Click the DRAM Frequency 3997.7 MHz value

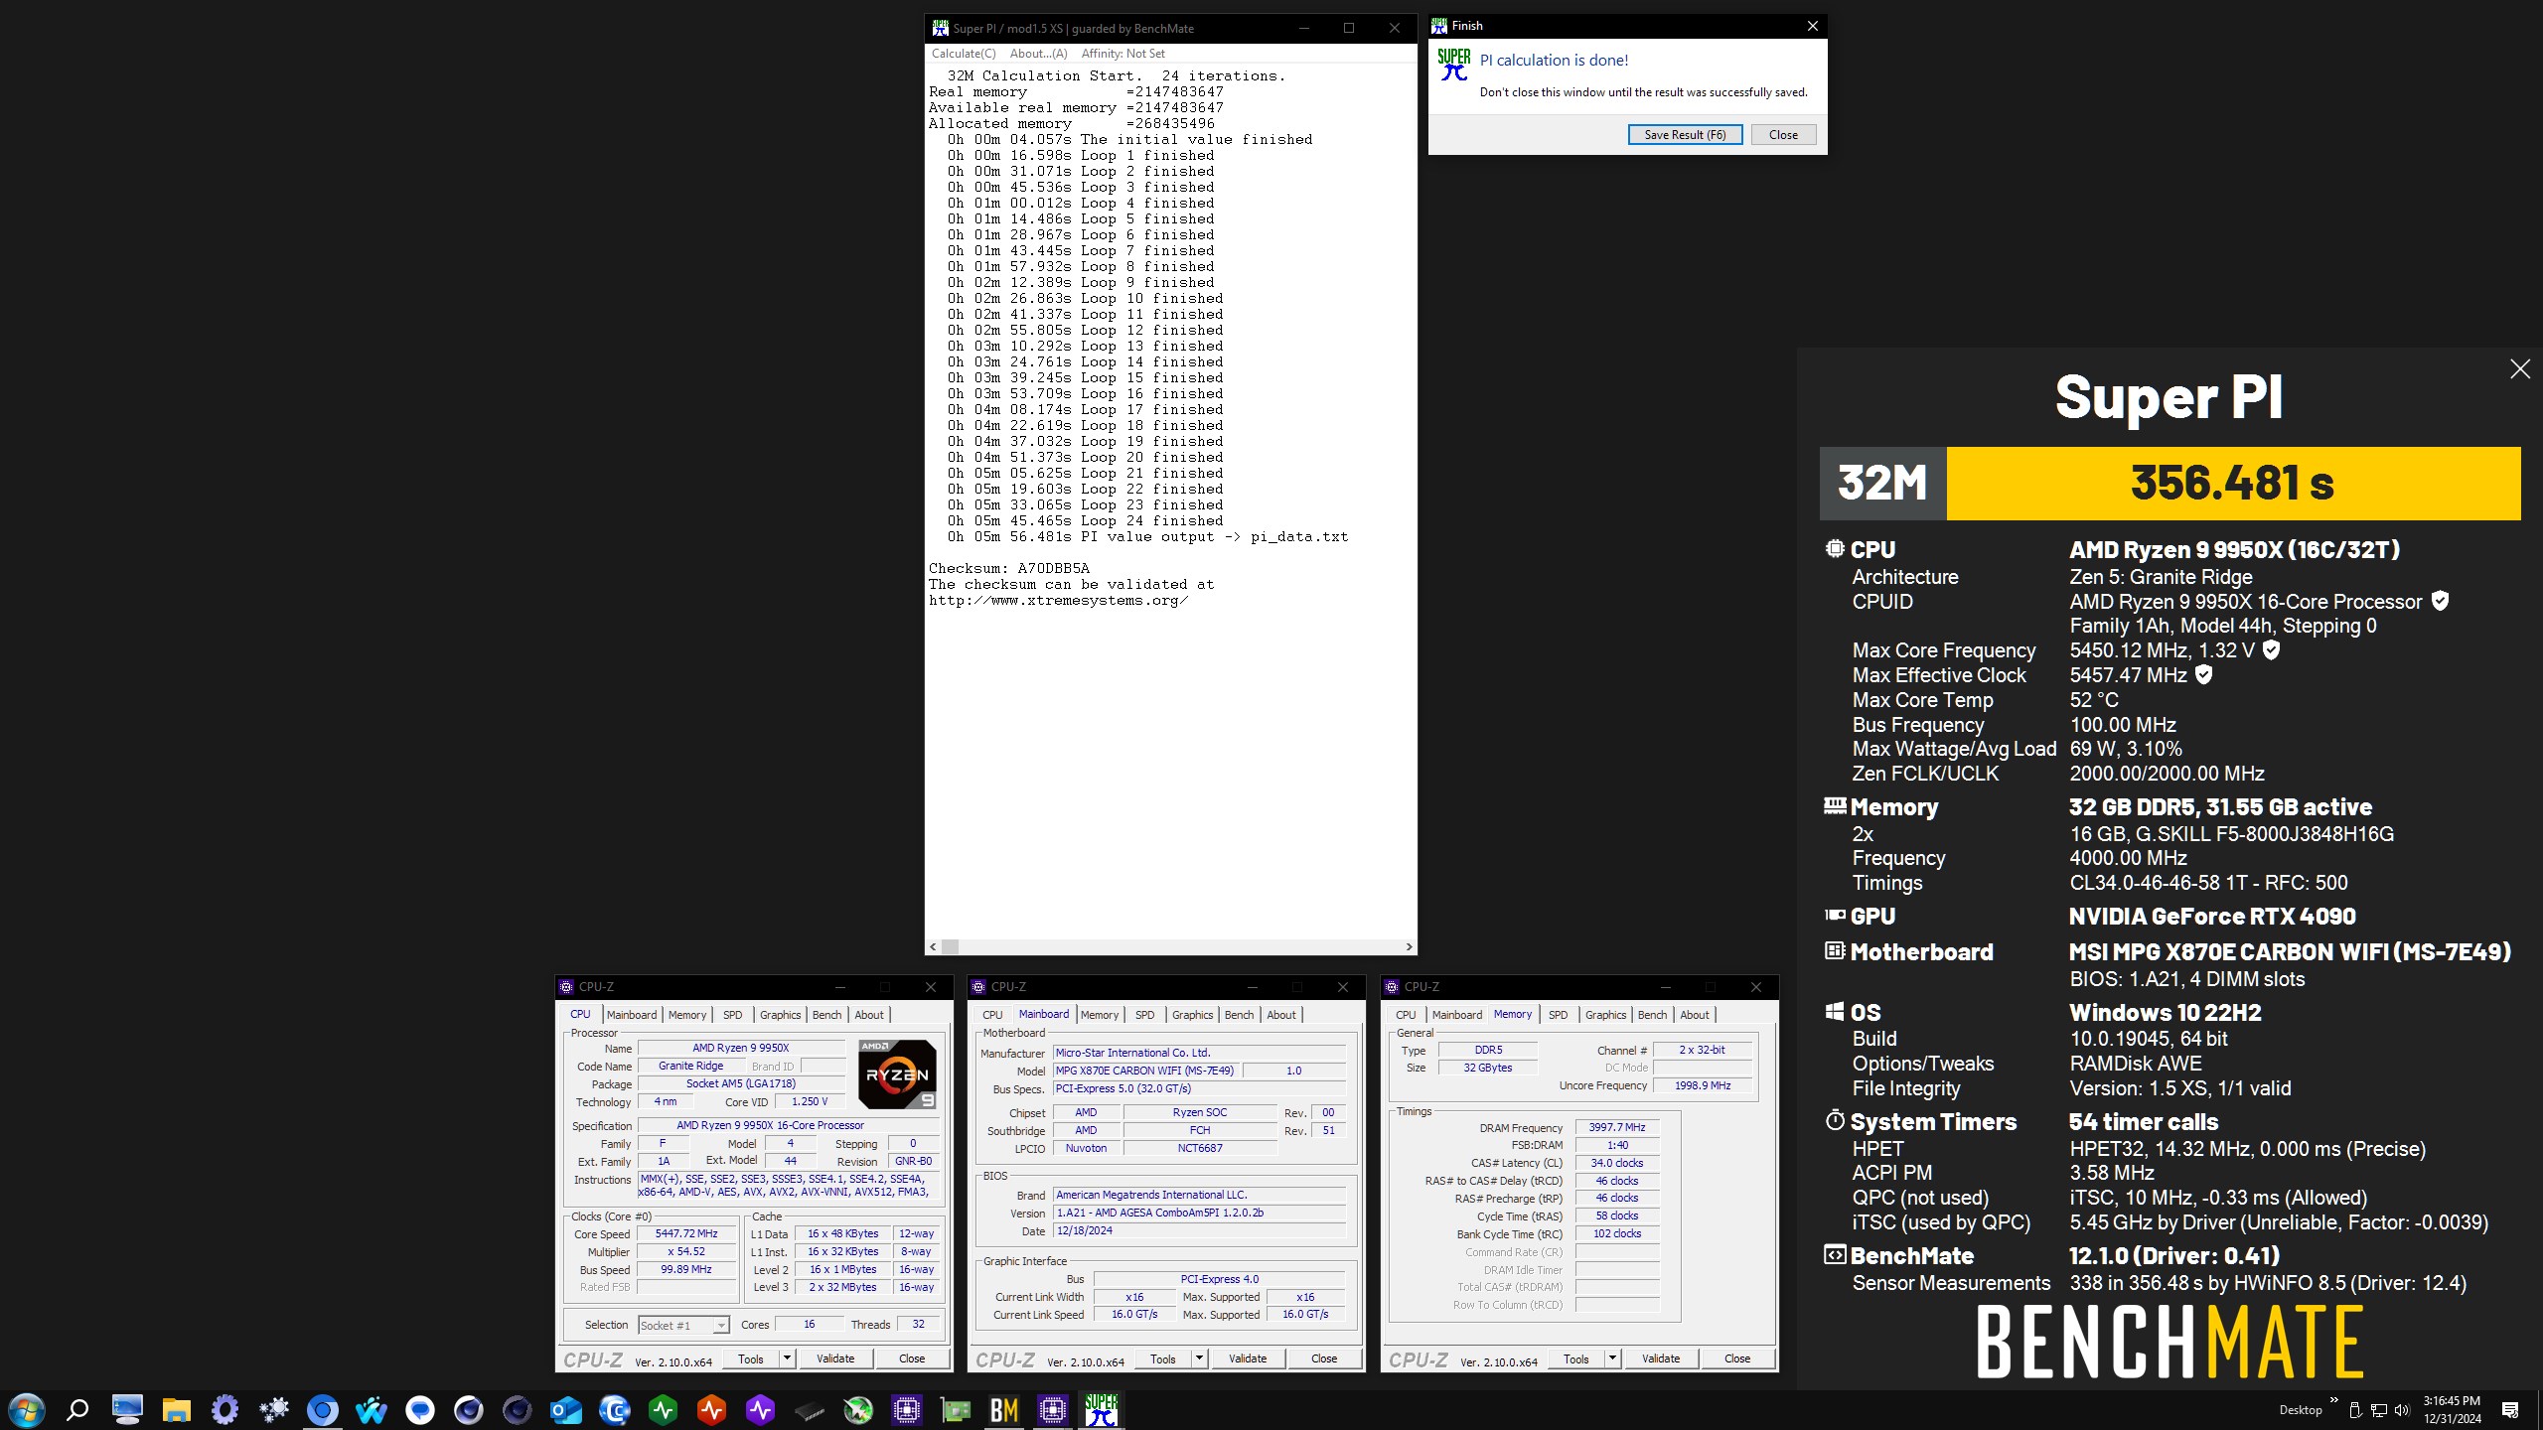[x=1617, y=1127]
